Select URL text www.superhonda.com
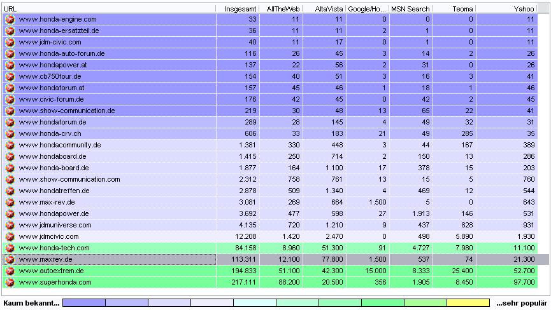Image resolution: width=551 pixels, height=310 pixels. [55, 283]
